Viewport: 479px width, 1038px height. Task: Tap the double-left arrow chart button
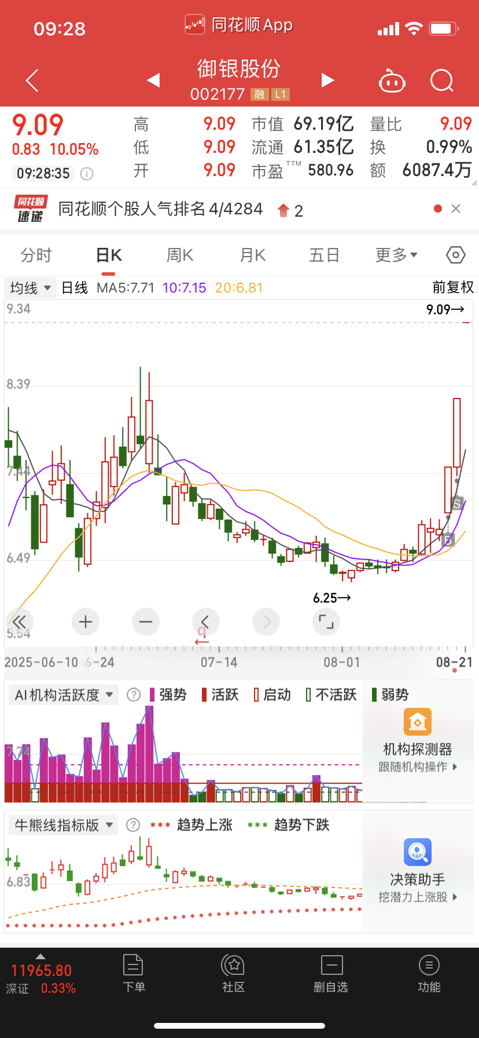click(x=19, y=622)
